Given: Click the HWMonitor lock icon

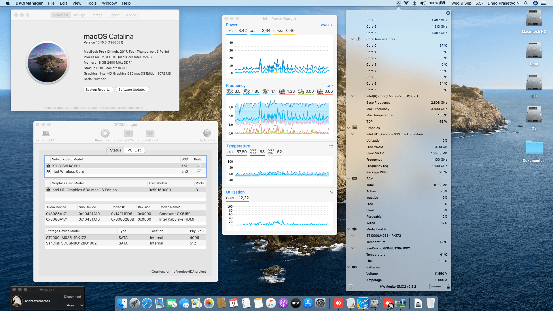Looking at the screenshot, I should point(448,287).
